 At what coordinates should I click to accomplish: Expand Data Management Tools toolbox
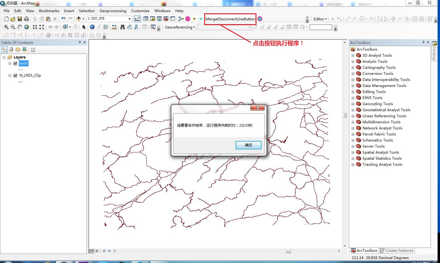click(x=353, y=86)
